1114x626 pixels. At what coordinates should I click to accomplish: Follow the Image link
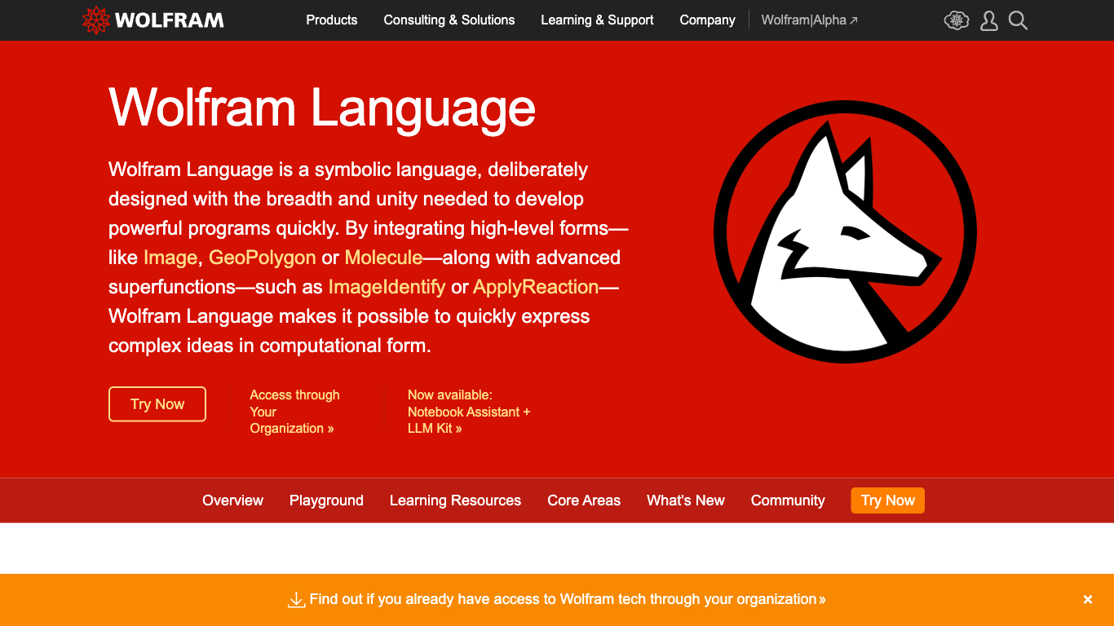(170, 258)
